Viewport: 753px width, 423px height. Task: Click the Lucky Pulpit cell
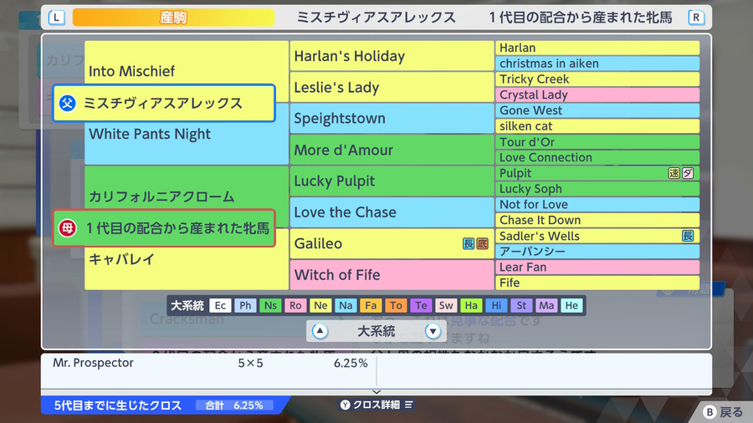pos(392,181)
